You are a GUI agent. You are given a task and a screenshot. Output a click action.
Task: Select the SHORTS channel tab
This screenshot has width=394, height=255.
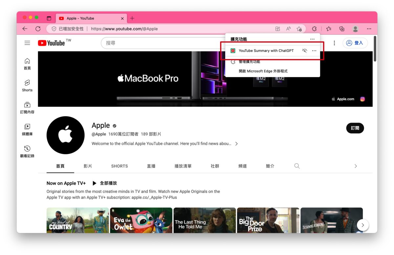click(x=120, y=166)
